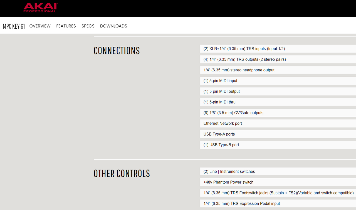This screenshot has height=210, width=356.
Task: Click the Ethernet Network port row
Action: 278,124
